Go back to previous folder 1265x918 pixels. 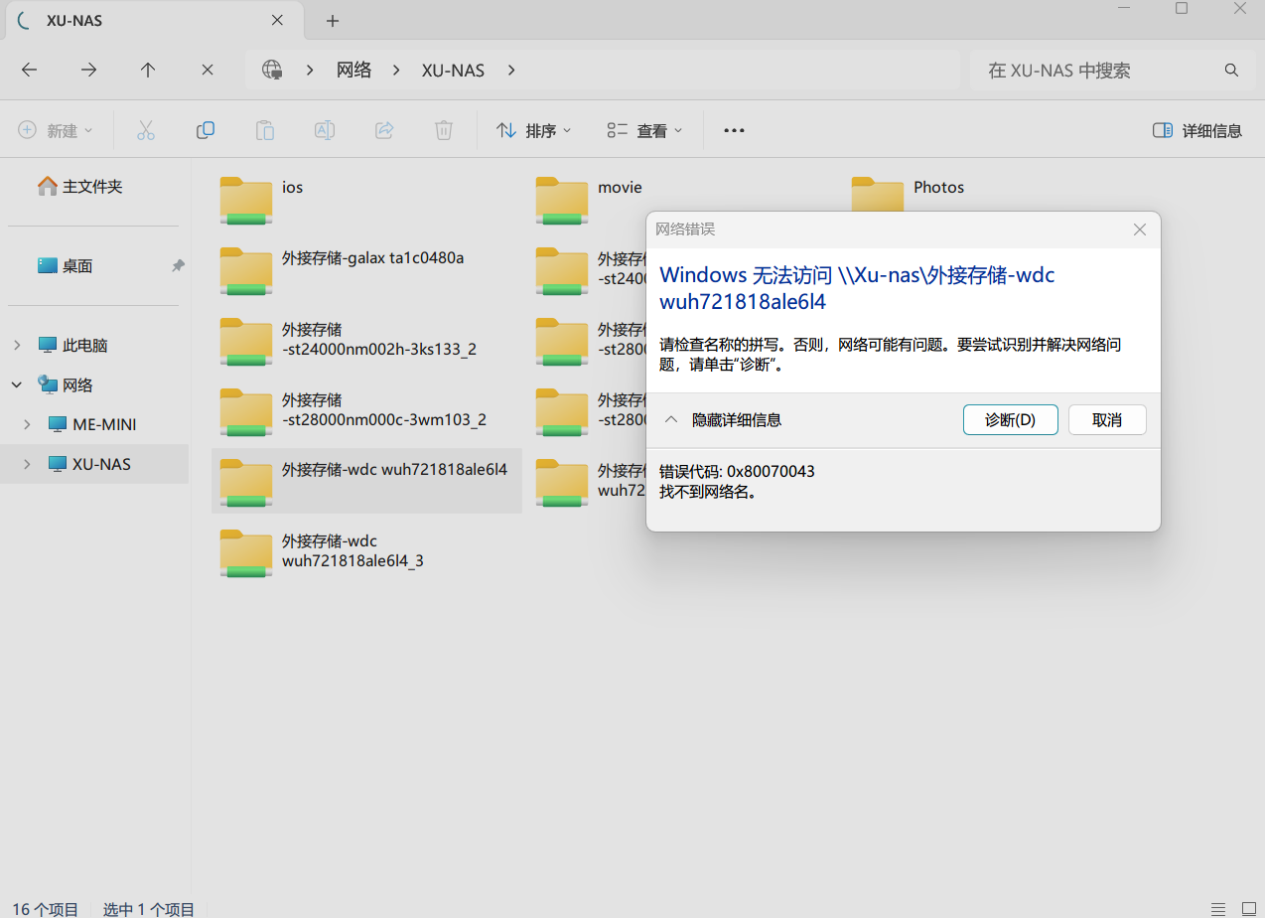(x=29, y=70)
